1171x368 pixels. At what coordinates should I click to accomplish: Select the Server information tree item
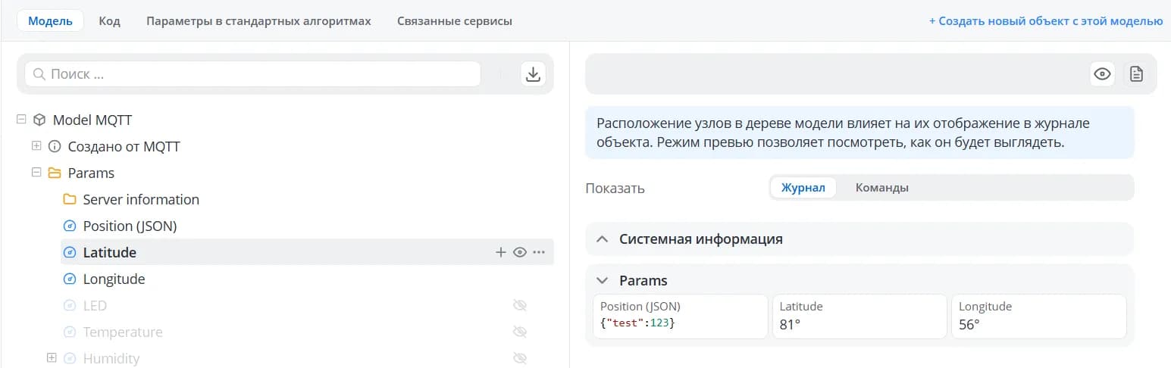click(141, 199)
